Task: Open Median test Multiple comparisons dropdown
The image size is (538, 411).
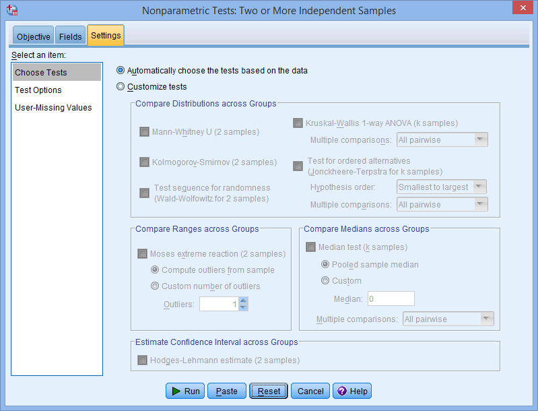Action: point(448,319)
